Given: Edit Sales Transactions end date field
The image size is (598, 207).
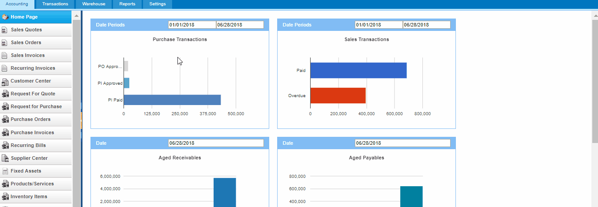Looking at the screenshot, I should (x=426, y=25).
